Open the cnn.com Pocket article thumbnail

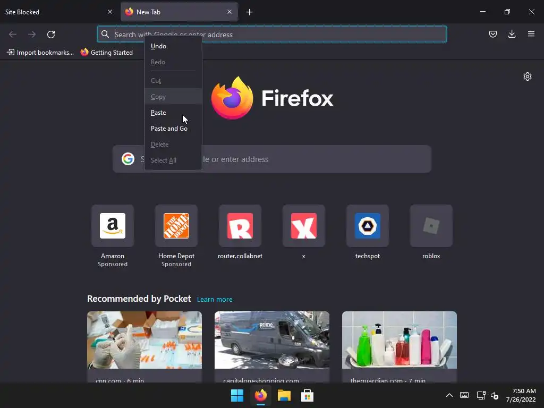[x=144, y=340]
